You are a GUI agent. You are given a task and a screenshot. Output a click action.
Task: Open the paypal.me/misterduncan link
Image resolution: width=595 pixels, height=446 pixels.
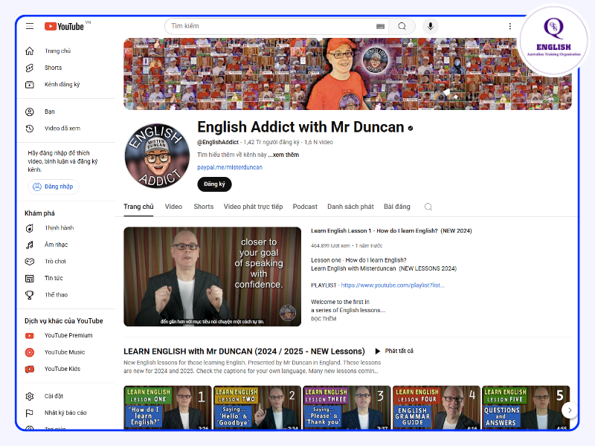coord(230,167)
